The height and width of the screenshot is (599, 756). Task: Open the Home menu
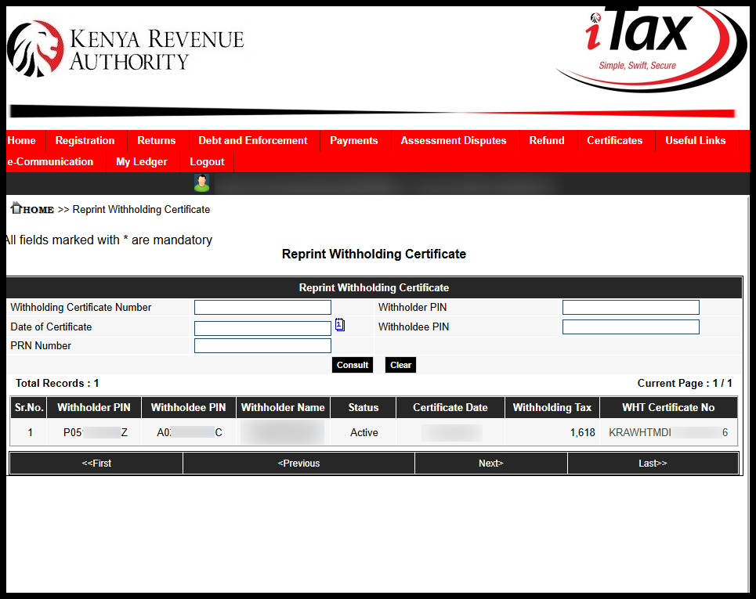22,140
